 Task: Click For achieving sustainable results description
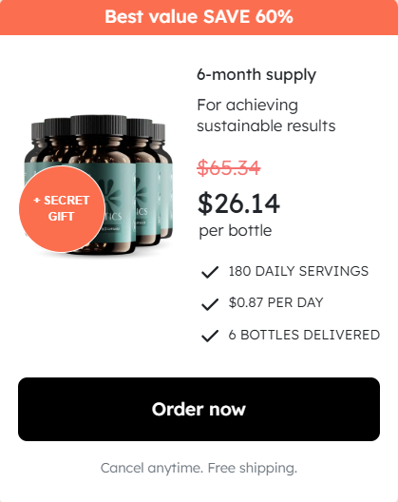[266, 115]
